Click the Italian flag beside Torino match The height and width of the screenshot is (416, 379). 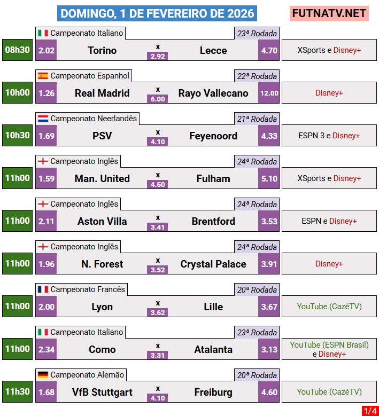pyautogui.click(x=43, y=33)
